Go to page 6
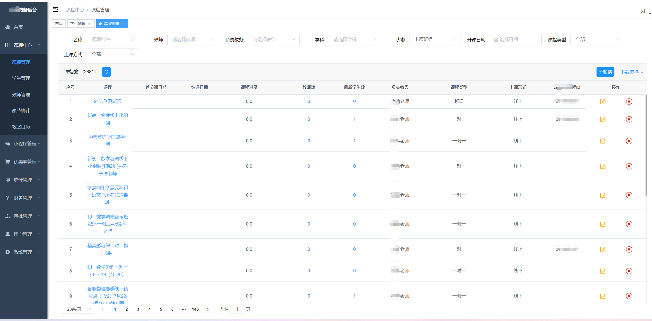Screen dimensions: 652x321 click(x=172, y=309)
